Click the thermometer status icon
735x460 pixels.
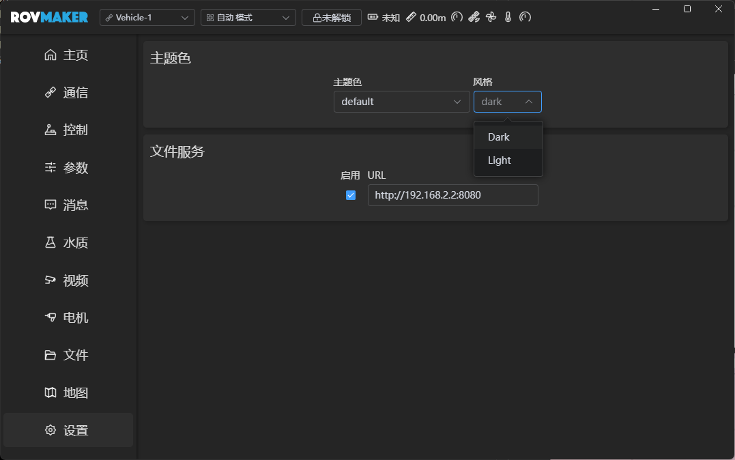(x=507, y=17)
